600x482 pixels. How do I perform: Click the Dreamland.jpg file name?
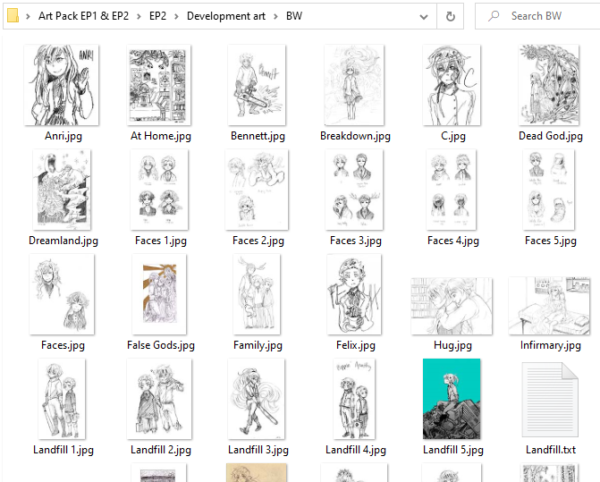click(x=63, y=241)
